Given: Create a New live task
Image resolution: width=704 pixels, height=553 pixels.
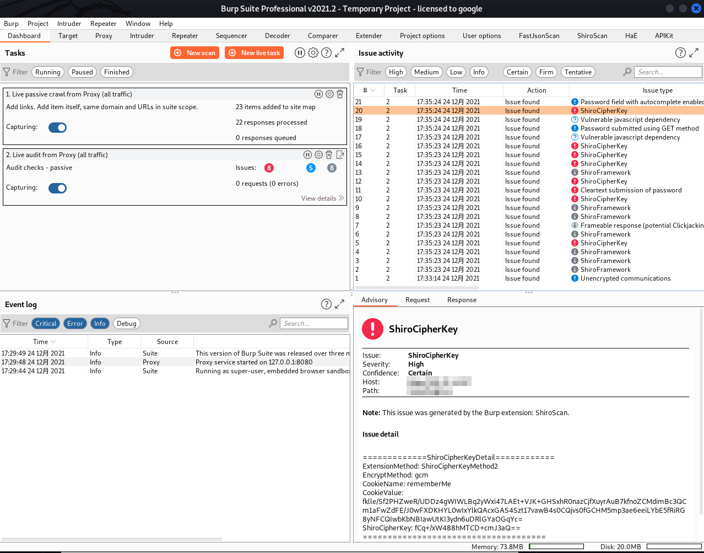Looking at the screenshot, I should 254,52.
